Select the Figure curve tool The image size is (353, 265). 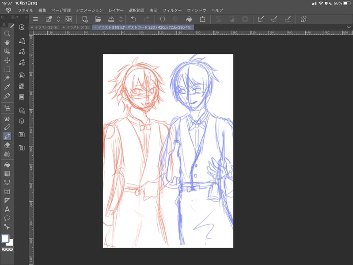tap(7, 183)
